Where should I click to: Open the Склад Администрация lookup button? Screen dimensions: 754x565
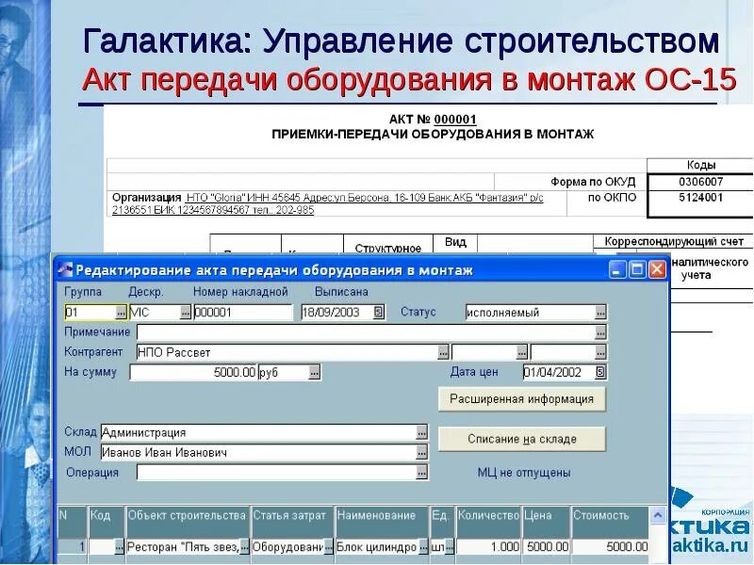point(421,432)
